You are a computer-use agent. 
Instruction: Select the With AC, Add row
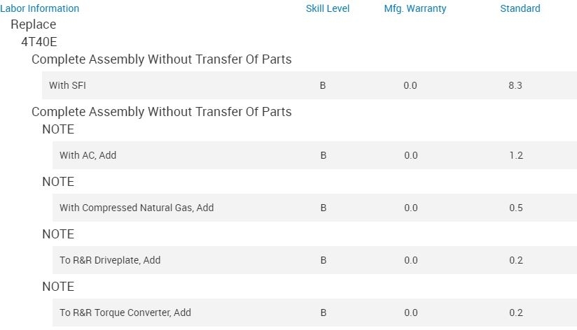(x=88, y=155)
